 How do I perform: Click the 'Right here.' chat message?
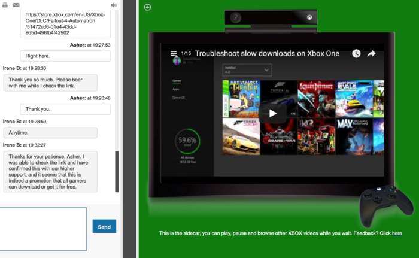(65, 56)
